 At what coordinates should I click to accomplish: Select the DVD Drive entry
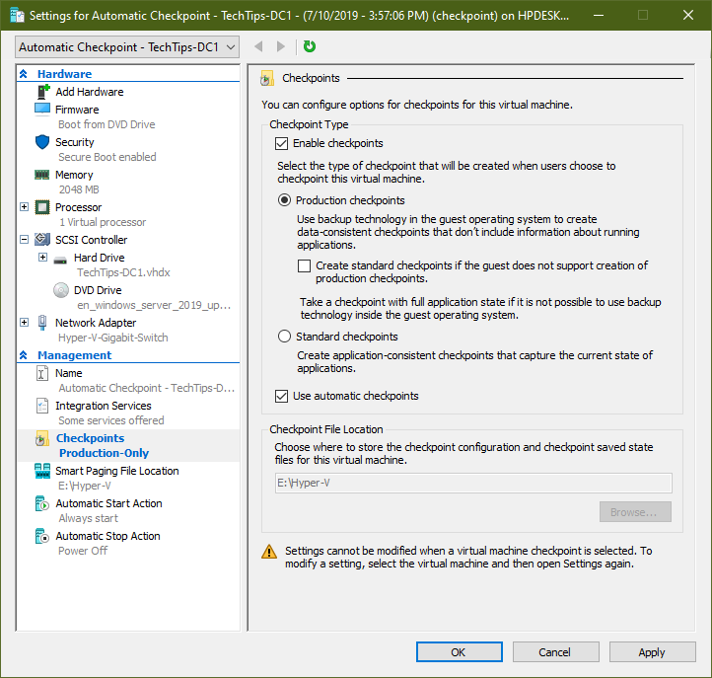click(x=98, y=290)
